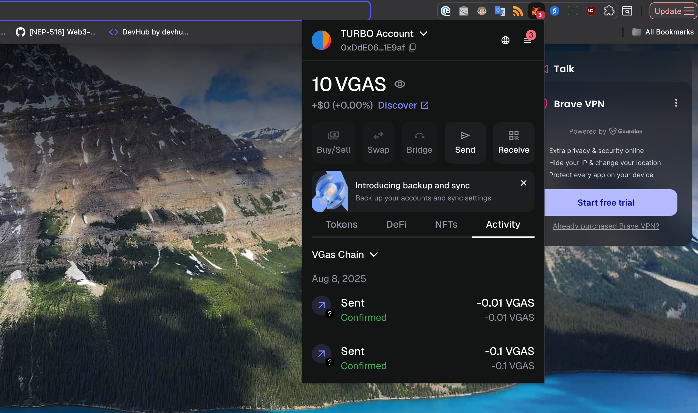The height and width of the screenshot is (413, 698).
Task: Click the Start free trial button
Action: 606,203
